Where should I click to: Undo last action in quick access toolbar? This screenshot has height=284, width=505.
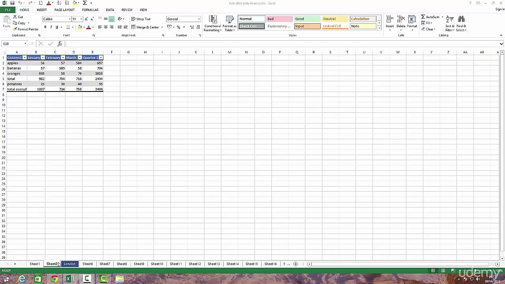20,3
